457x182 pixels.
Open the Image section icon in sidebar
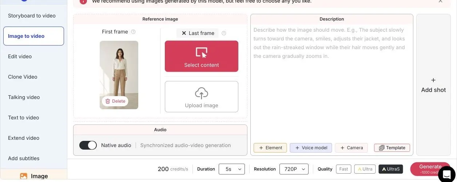[24, 176]
